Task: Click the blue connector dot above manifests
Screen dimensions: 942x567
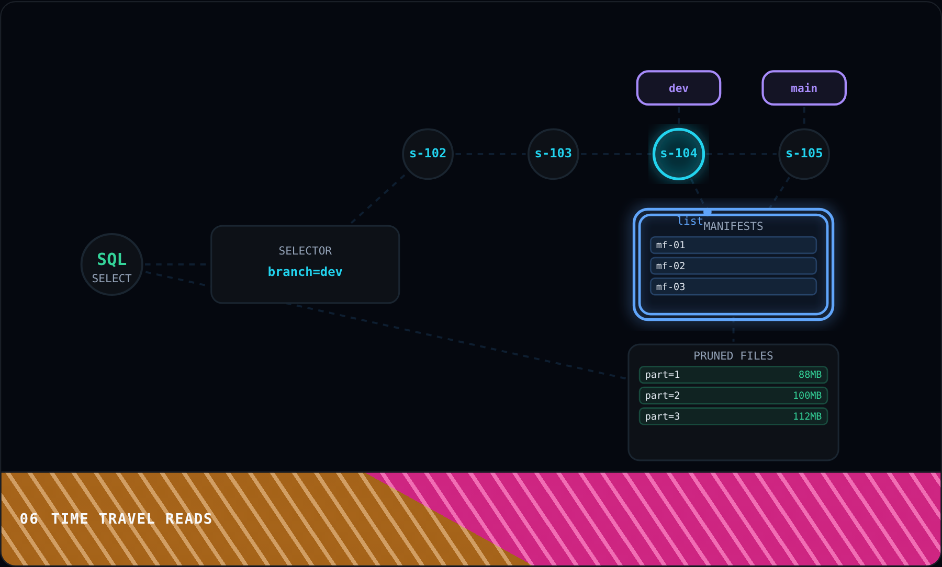Action: click(707, 212)
